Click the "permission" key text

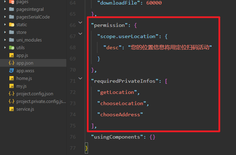tap(109, 25)
